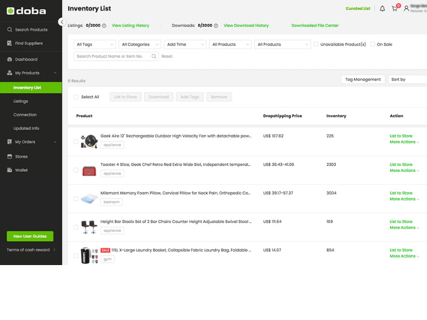
Task: Open the Terms of cash reward link
Action: click(x=31, y=250)
